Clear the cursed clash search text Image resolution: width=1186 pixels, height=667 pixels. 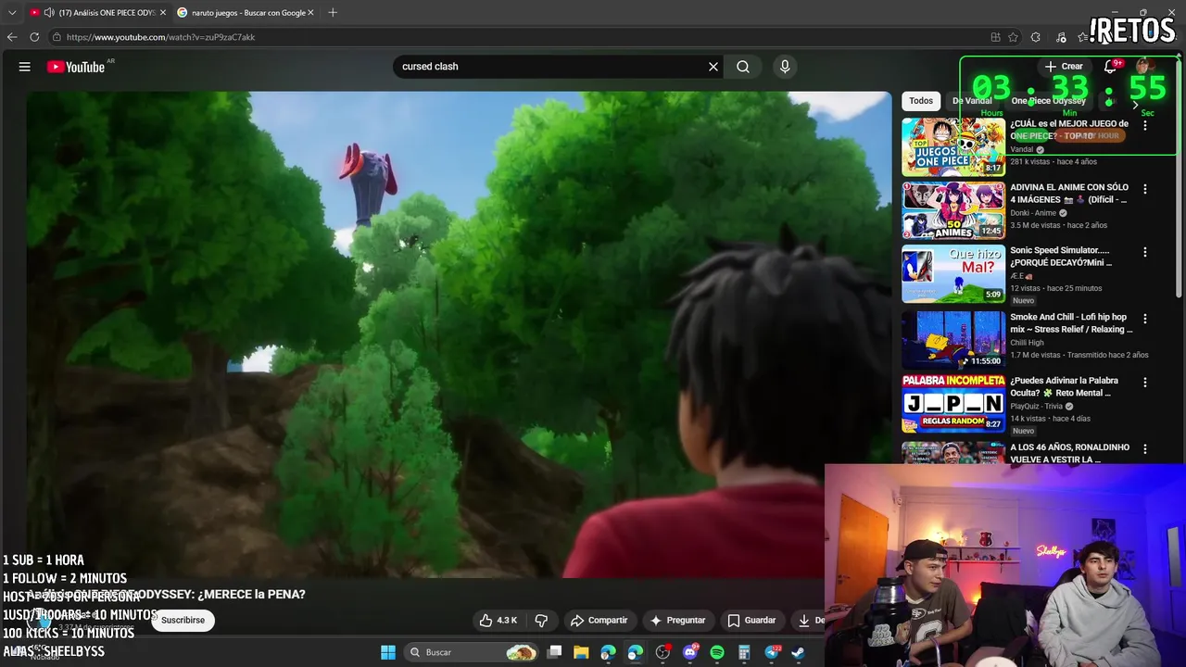[x=713, y=67]
